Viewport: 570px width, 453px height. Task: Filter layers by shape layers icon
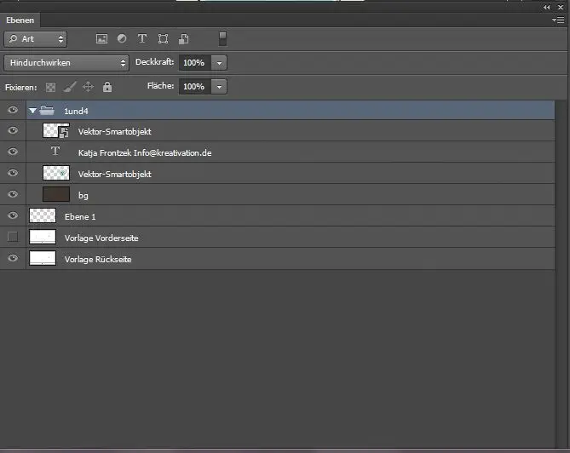[x=163, y=39]
